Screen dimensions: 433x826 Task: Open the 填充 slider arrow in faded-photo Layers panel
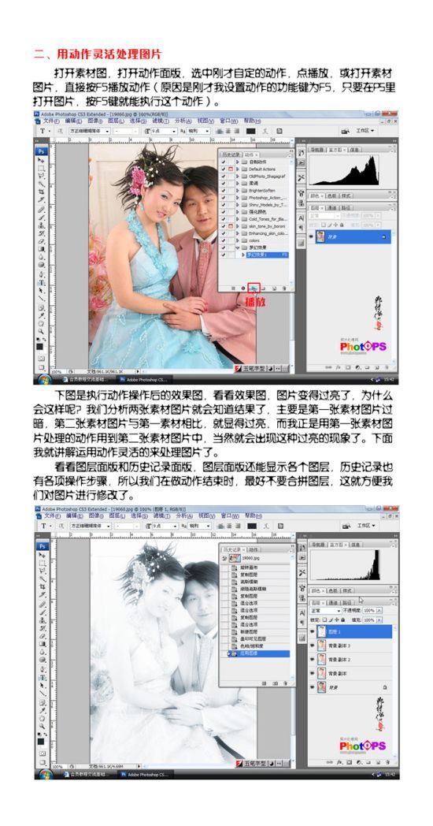tap(379, 620)
